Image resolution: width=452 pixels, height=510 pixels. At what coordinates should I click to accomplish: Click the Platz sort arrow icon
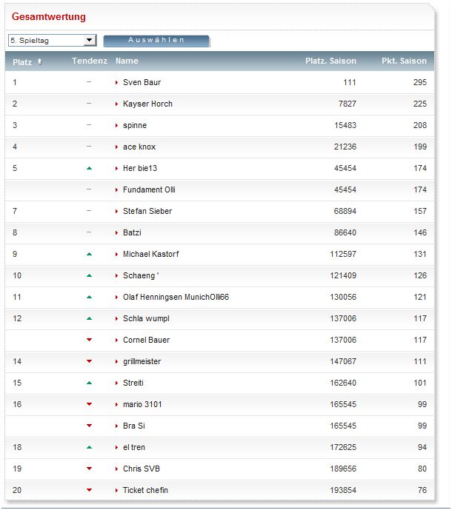coord(39,61)
